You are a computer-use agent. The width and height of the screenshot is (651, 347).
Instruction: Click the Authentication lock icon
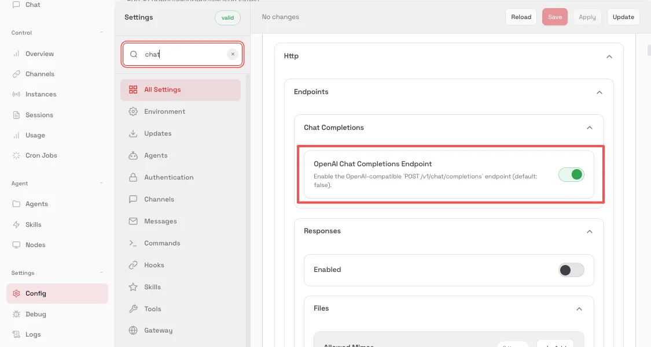click(133, 177)
